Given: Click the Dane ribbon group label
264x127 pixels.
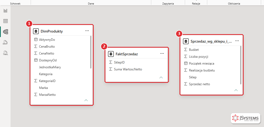Looking at the screenshot, I should coord(91,3).
